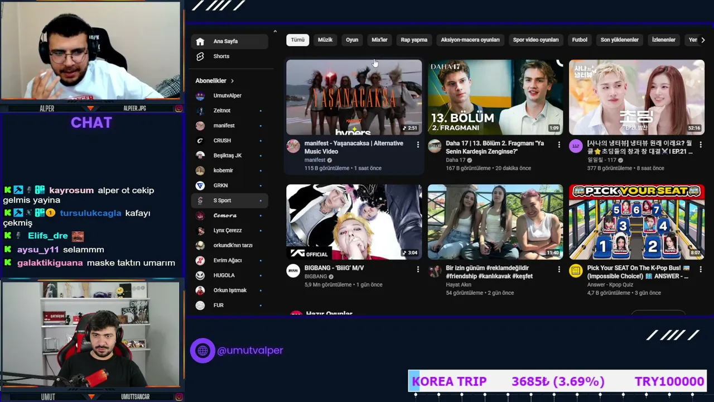The width and height of the screenshot is (714, 402).
Task: Select the kobemir channel avatar
Action: [x=200, y=170]
